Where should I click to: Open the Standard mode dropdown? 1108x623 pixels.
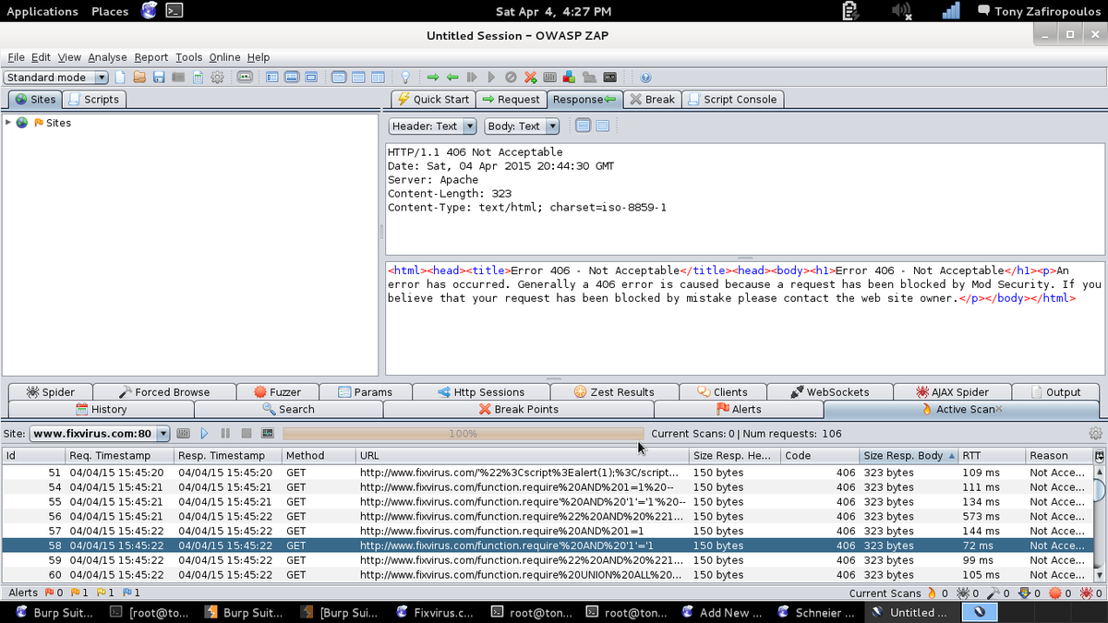(x=56, y=78)
